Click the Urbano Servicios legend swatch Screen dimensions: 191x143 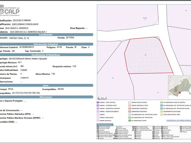[x=98, y=121]
